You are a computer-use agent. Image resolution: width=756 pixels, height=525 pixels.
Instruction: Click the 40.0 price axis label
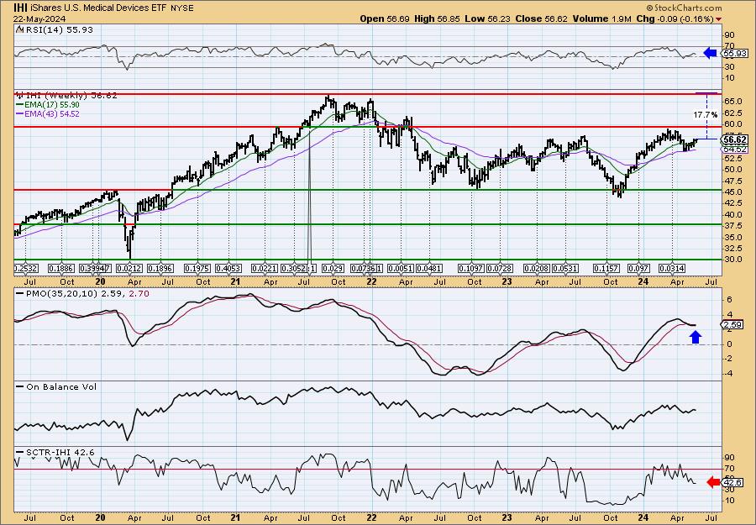732,214
